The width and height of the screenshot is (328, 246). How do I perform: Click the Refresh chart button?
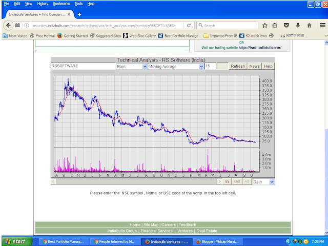pyautogui.click(x=238, y=66)
